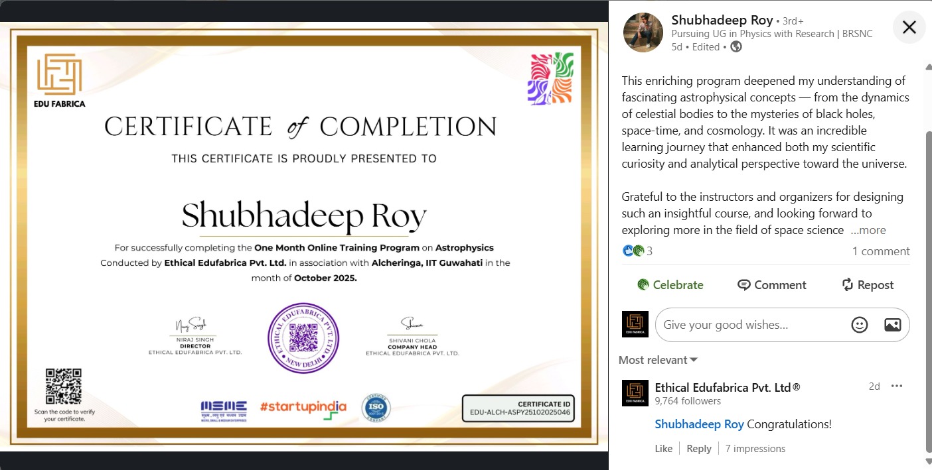
Task: Open the 1 comment link
Action: 881,251
